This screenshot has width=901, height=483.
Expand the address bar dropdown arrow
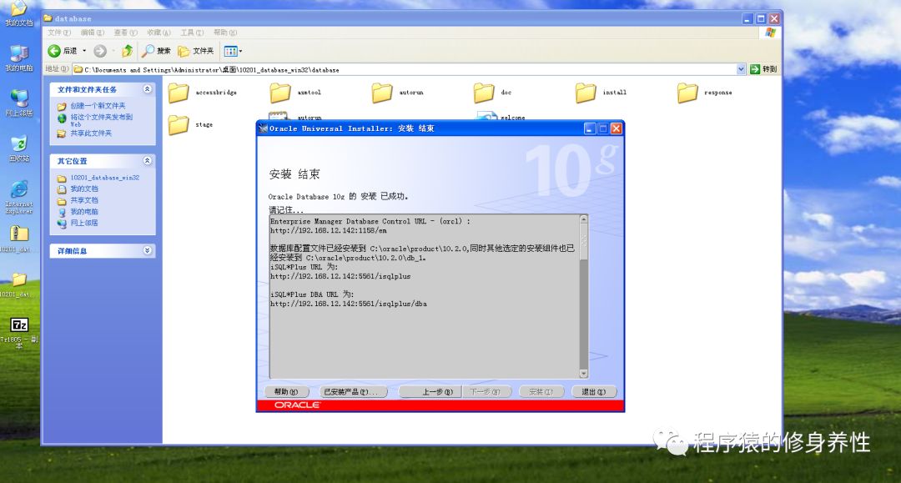pos(741,69)
